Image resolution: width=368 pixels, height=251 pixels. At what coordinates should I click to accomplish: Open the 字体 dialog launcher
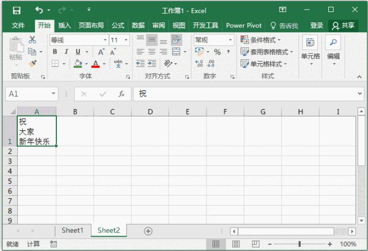tap(128, 77)
